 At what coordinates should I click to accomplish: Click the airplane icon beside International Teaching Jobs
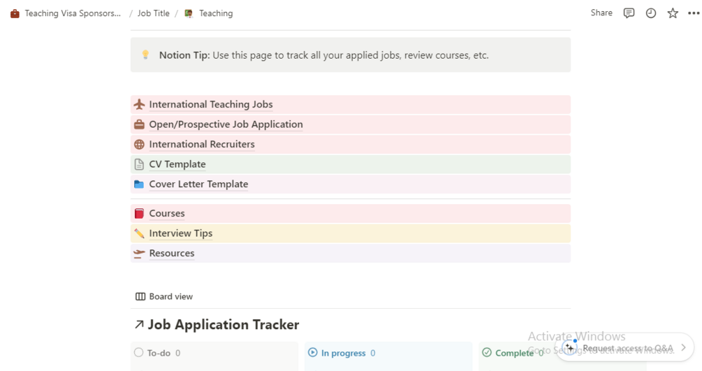(x=139, y=105)
